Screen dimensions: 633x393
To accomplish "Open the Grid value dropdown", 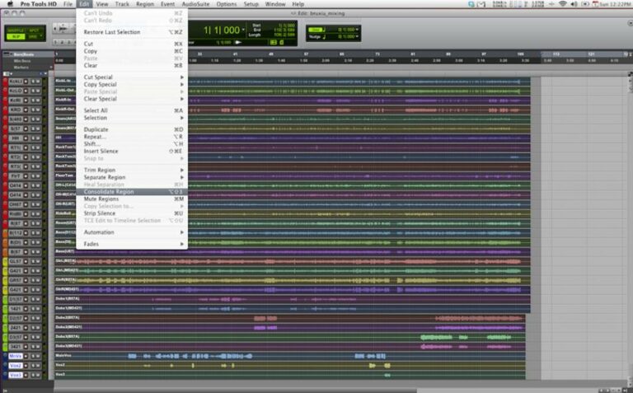I will [357, 30].
